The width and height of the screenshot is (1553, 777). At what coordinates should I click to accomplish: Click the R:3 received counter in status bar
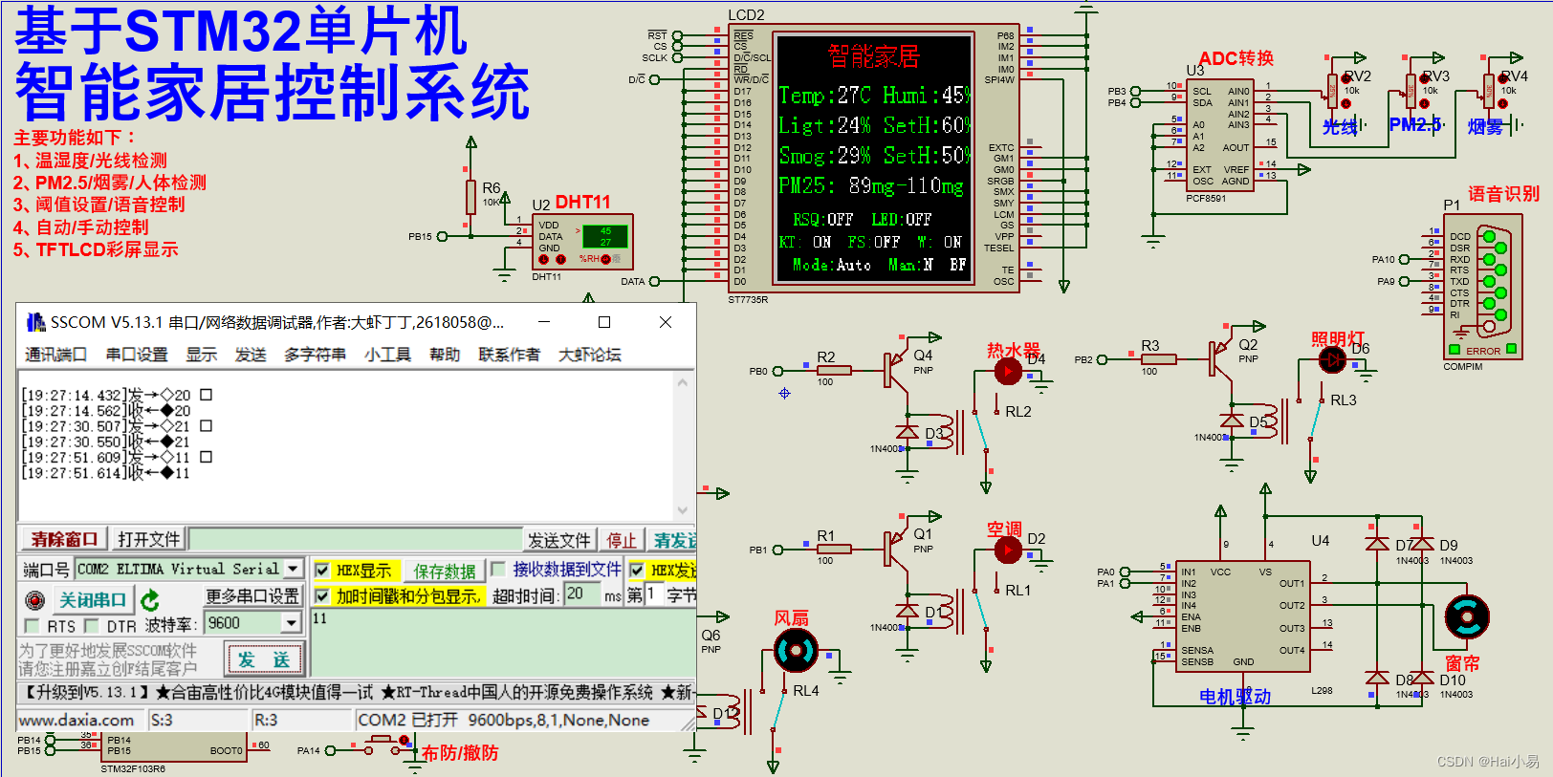tap(266, 720)
